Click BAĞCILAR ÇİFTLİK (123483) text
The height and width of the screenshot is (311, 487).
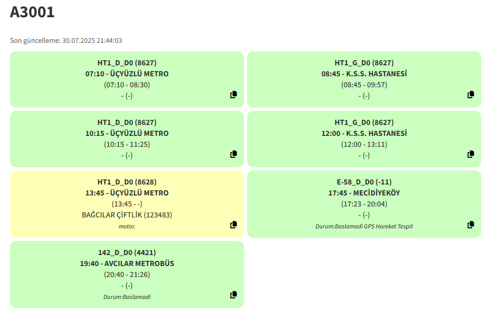127,215
